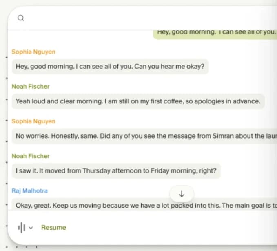Click message 'Okay, great. Keep us moving'
This screenshot has width=277, height=251.
pos(144,204)
